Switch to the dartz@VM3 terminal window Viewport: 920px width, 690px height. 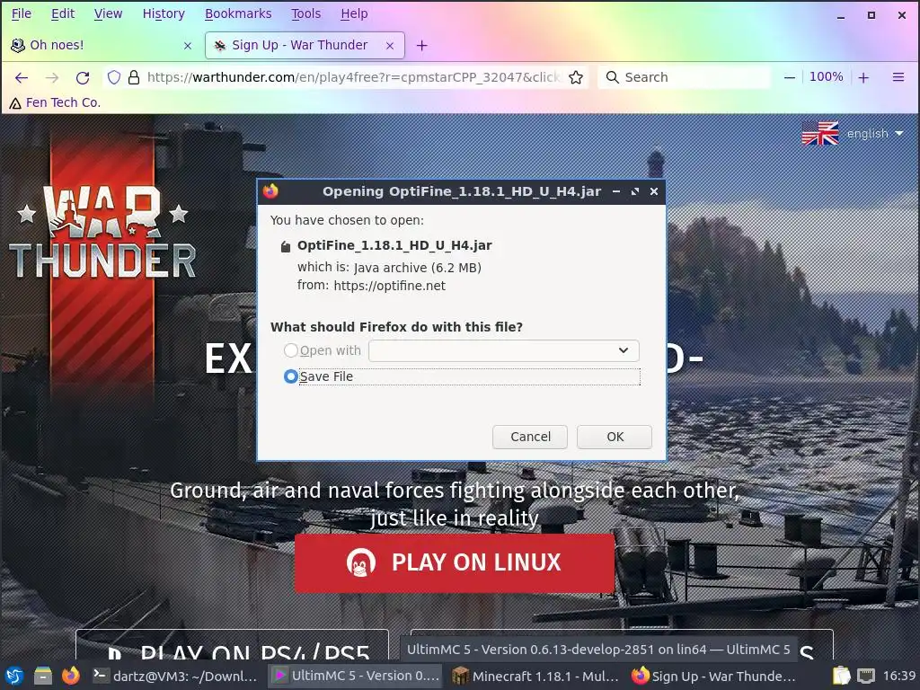click(x=175, y=676)
